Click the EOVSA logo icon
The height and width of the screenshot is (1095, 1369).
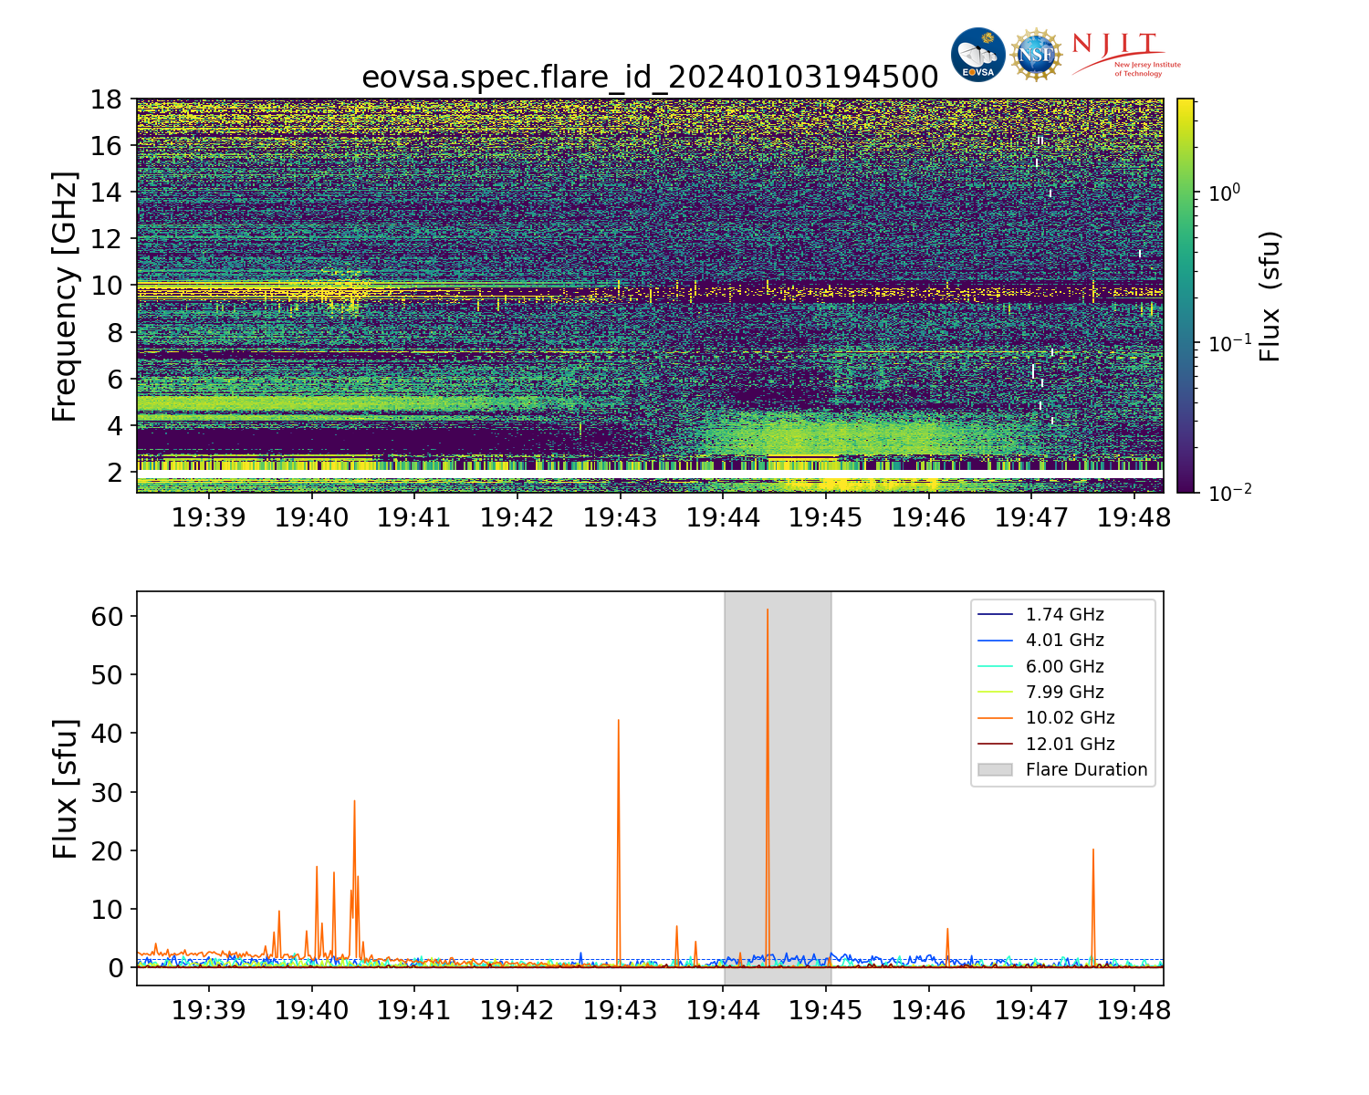(x=977, y=55)
